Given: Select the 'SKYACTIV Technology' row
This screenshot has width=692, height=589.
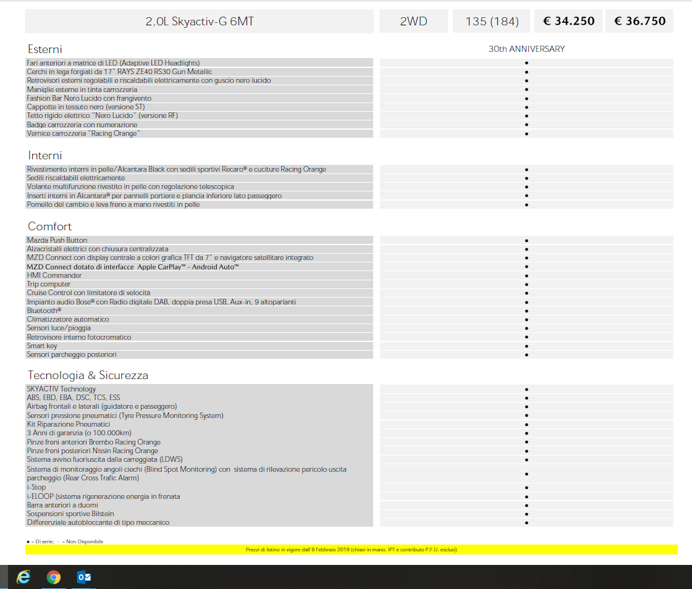Looking at the screenshot, I should tap(199, 389).
